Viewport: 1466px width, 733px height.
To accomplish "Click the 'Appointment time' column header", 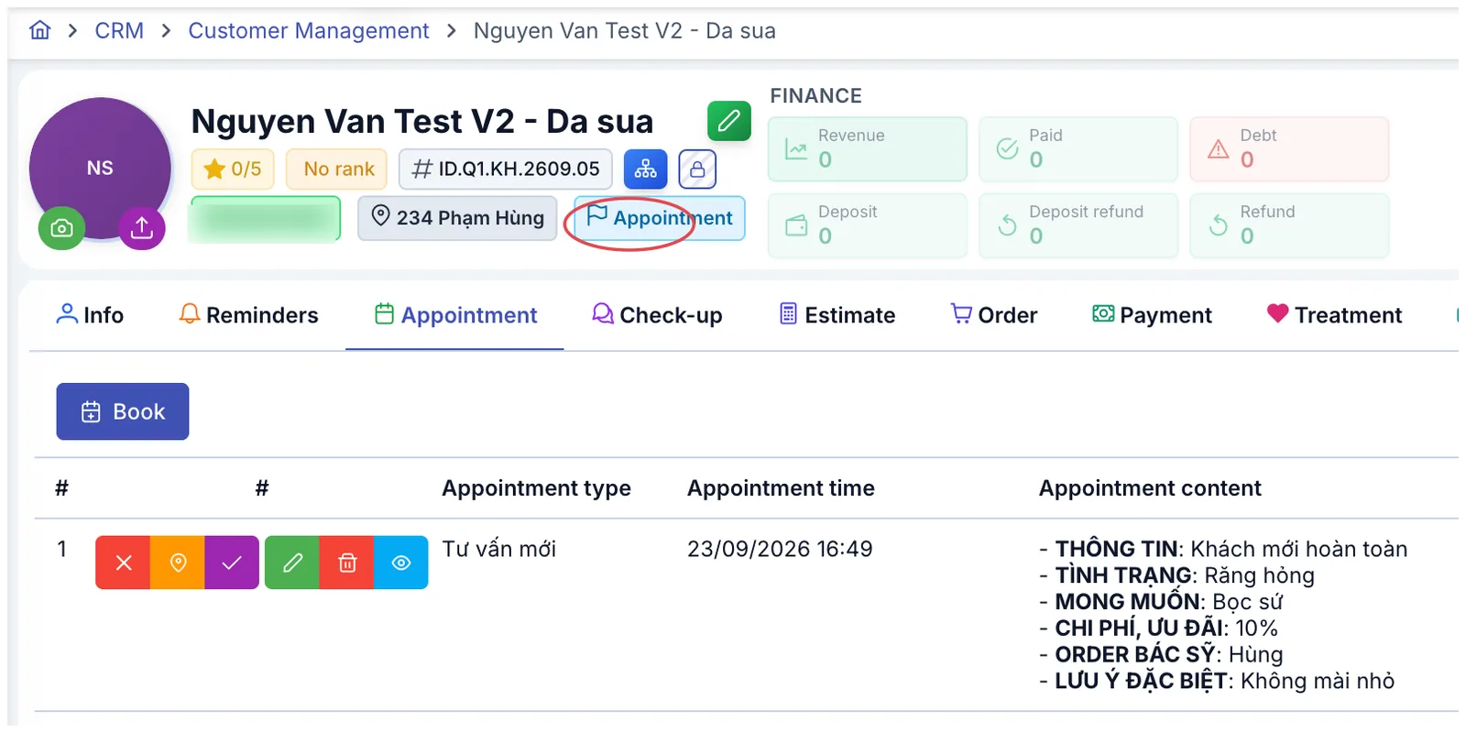I will (x=781, y=488).
